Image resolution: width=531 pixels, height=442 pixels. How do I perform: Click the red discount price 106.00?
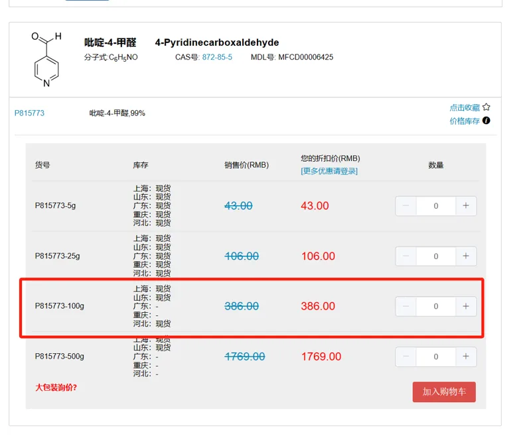(x=319, y=256)
